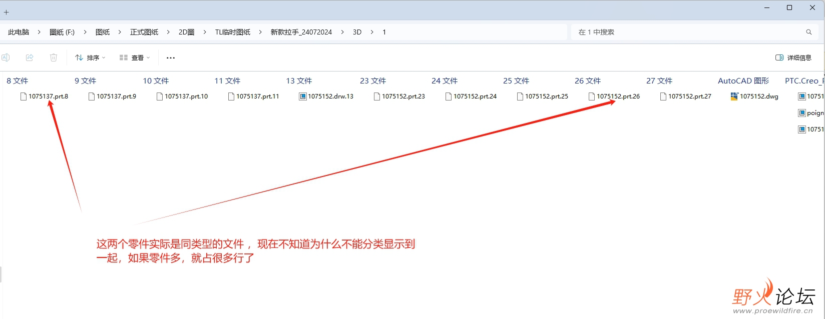The height and width of the screenshot is (319, 825).
Task: Go to TLI临时图纸 folder in breadcrumb
Action: click(233, 32)
